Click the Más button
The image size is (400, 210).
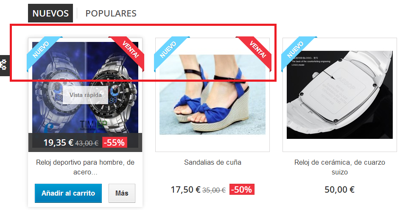click(122, 193)
